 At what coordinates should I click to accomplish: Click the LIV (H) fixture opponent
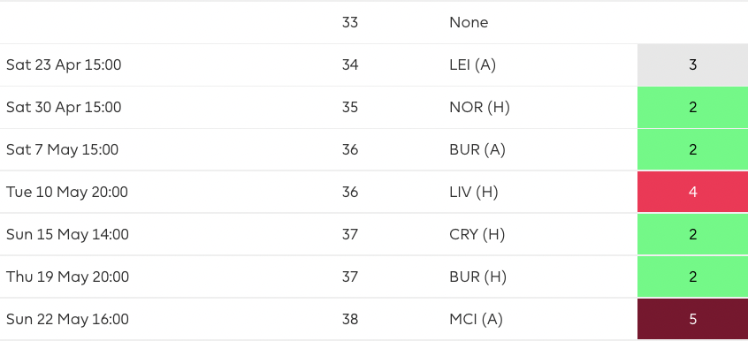pos(474,193)
